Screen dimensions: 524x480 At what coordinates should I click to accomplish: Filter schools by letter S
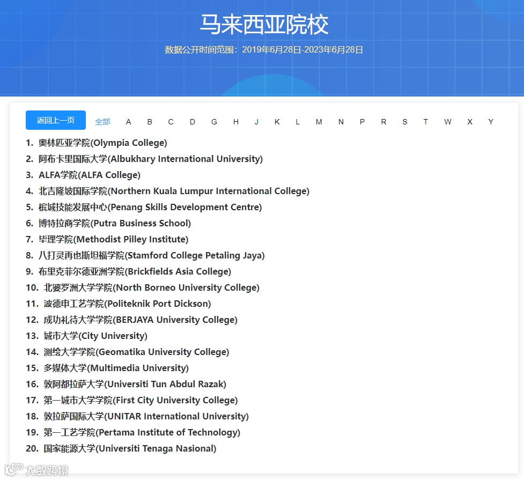coord(405,122)
